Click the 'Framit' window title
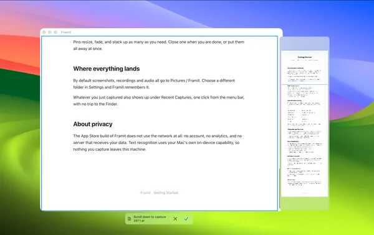374x235 pixels. click(x=66, y=32)
